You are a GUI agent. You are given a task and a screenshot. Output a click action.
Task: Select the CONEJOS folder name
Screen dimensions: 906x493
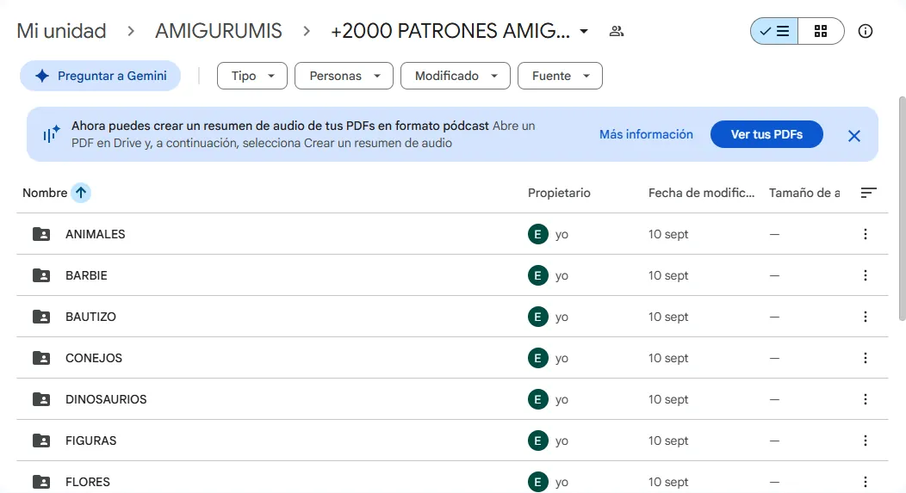click(x=94, y=358)
